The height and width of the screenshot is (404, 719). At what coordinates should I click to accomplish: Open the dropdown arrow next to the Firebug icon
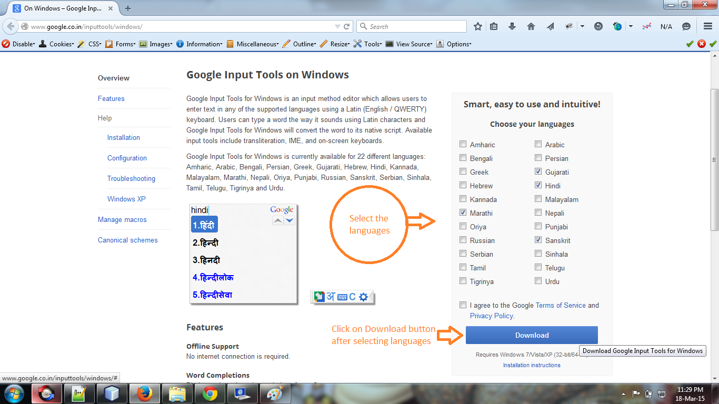click(x=582, y=26)
